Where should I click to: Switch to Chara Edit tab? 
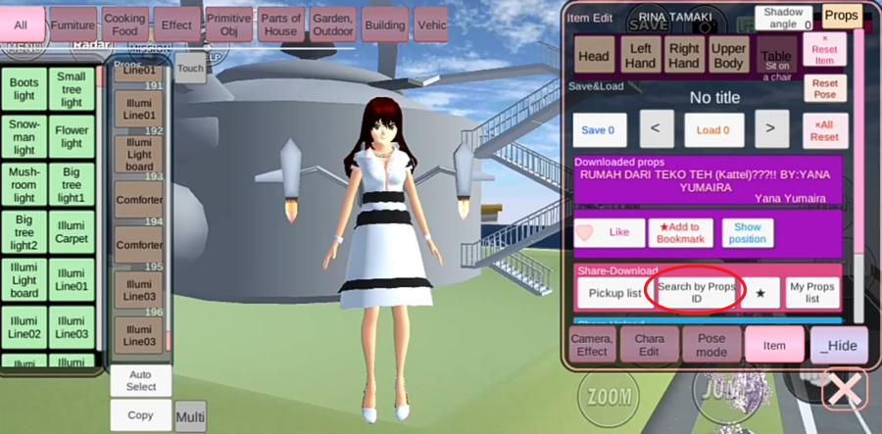[x=649, y=345]
